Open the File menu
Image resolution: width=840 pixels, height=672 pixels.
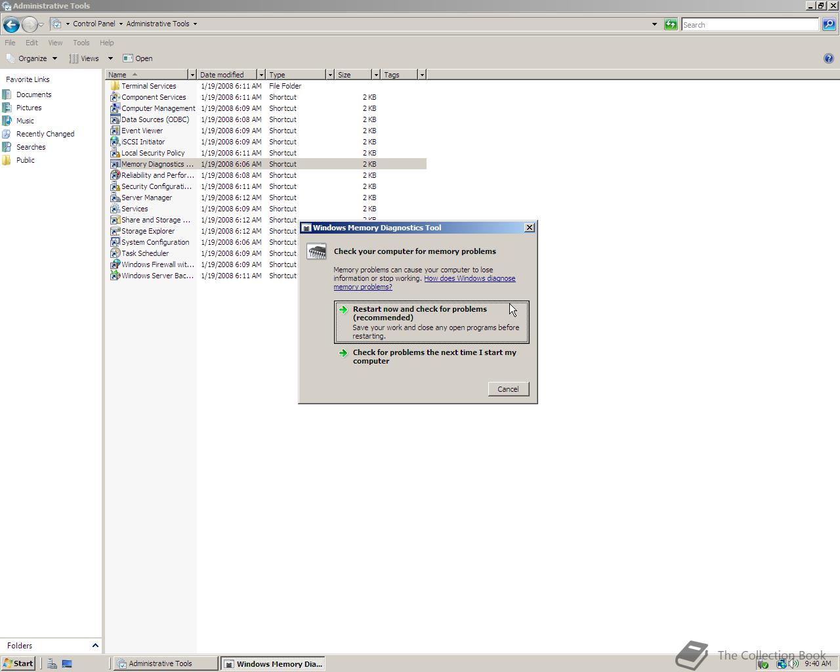pos(10,43)
